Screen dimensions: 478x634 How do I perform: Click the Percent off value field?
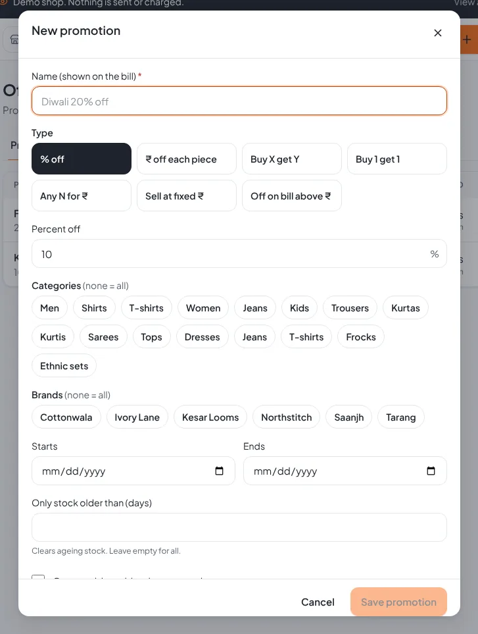pos(239,254)
